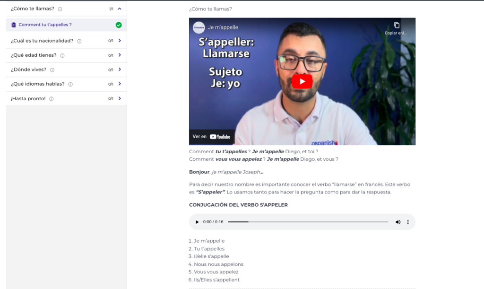This screenshot has height=289, width=484.
Task: Click list item Ils/Elles s'appellent
Action: point(216,280)
